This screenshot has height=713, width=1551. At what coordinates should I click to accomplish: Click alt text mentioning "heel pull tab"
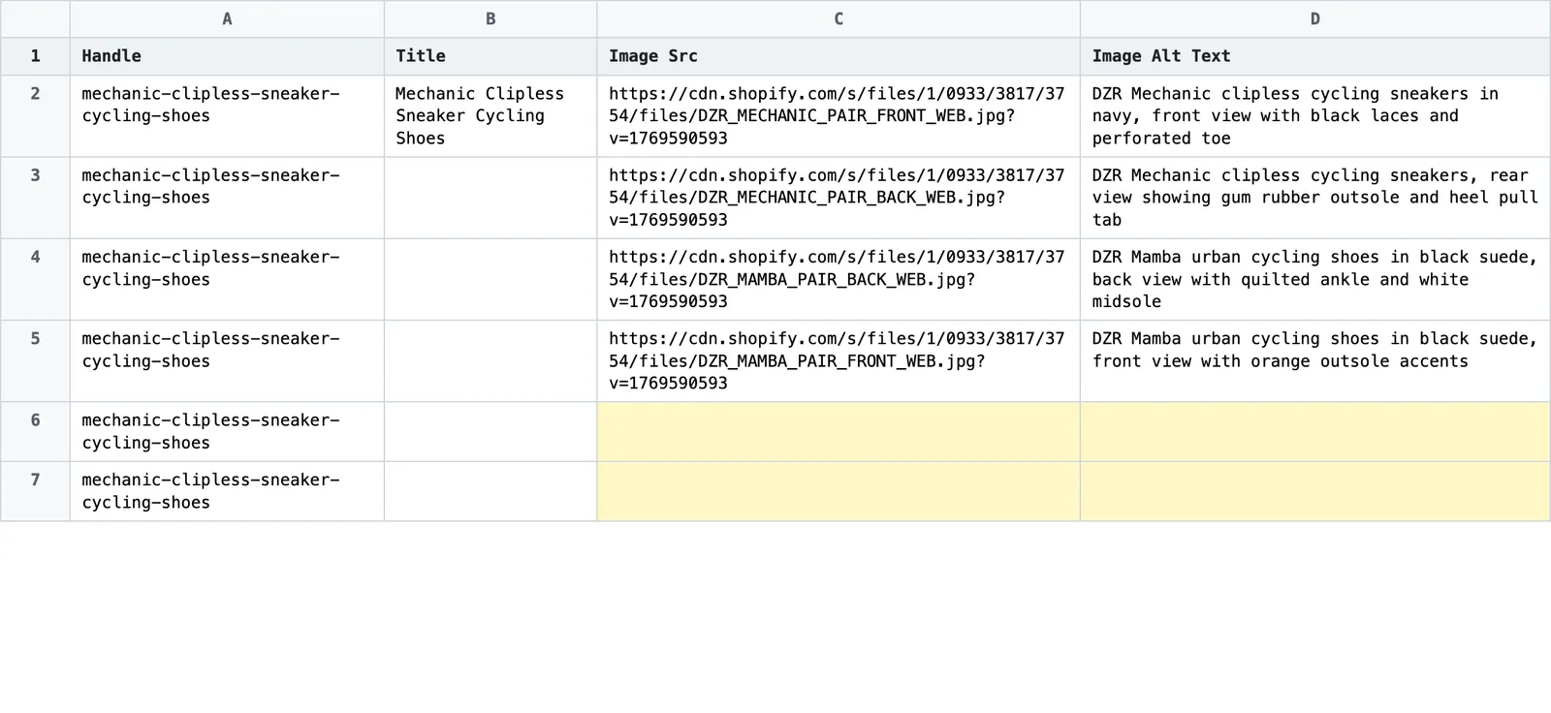(1315, 198)
